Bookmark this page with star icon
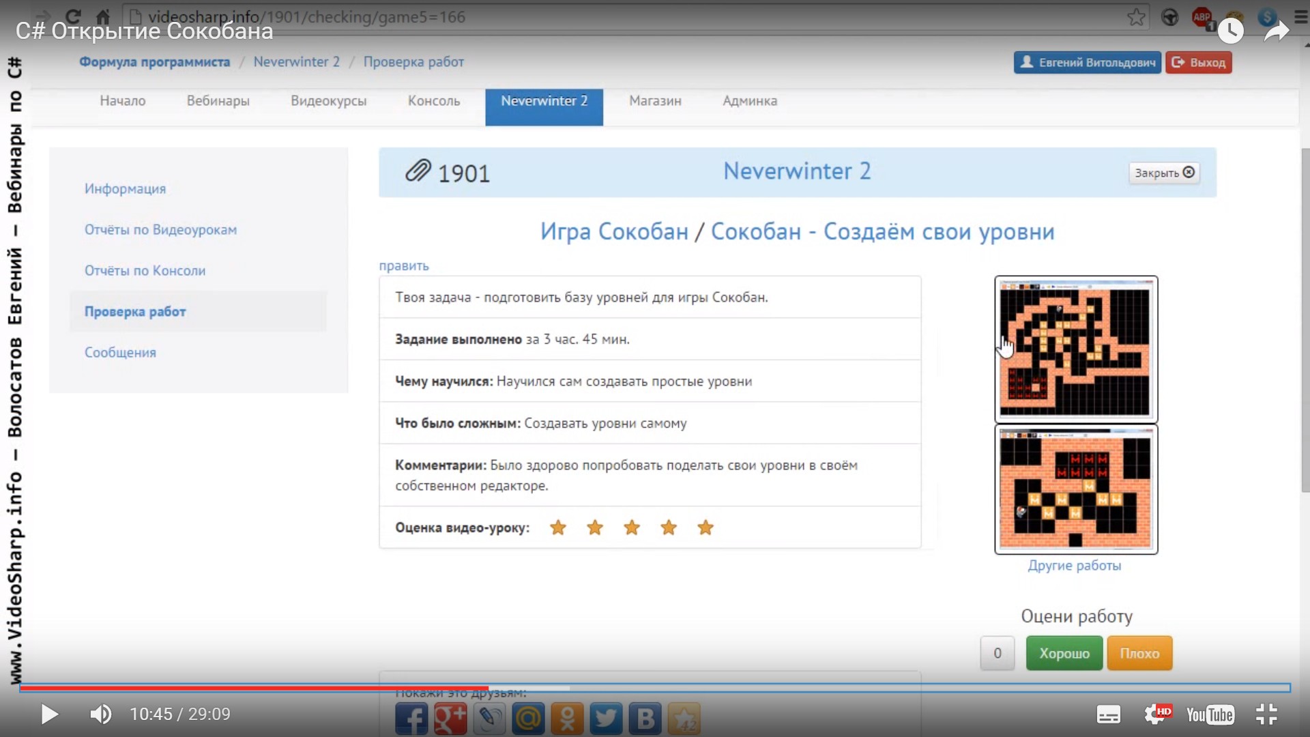1310x737 pixels. click(1136, 17)
